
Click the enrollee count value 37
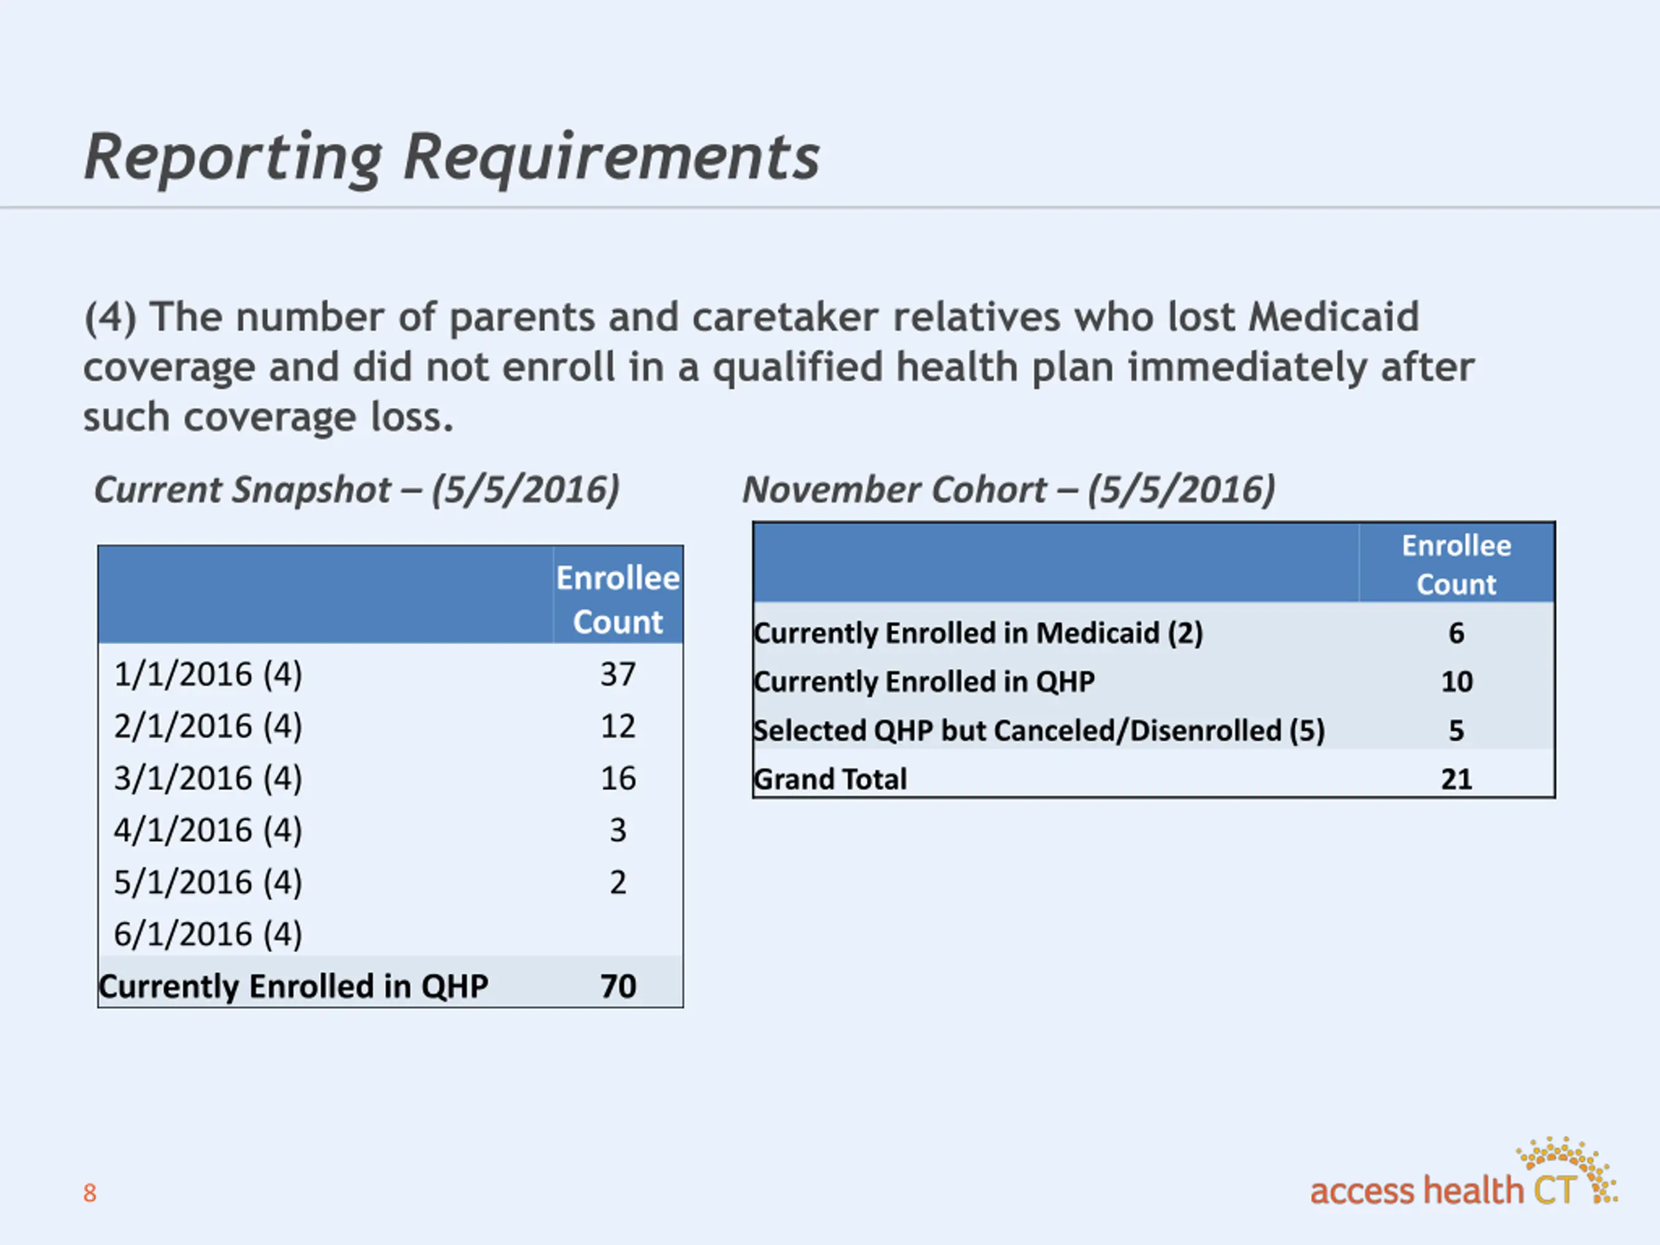pyautogui.click(x=617, y=674)
